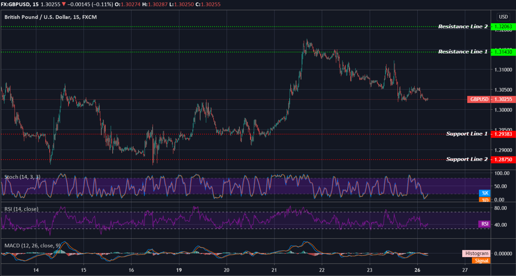516x276 pixels.
Task: Click the 1.31000 price axis label
Action: coord(503,70)
